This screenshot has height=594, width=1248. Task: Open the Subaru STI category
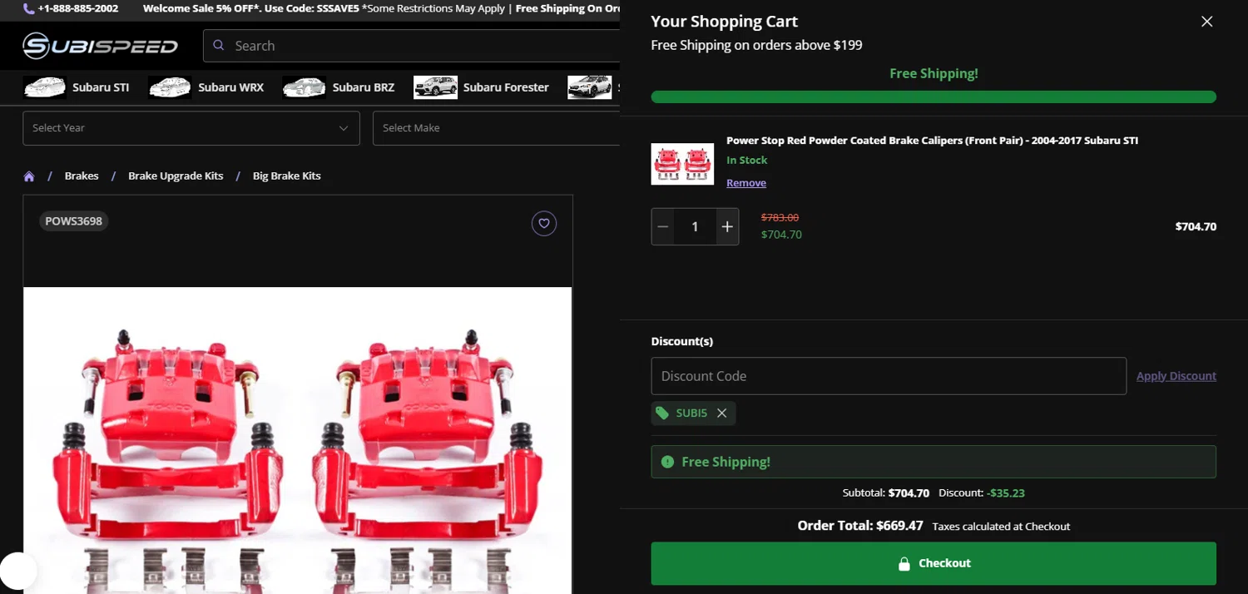click(101, 87)
